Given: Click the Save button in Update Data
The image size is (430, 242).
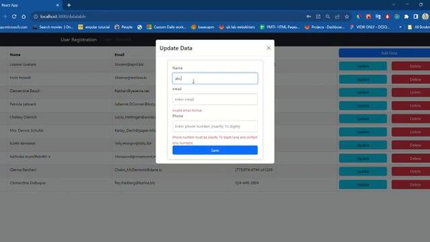Looking at the screenshot, I should (x=215, y=150).
